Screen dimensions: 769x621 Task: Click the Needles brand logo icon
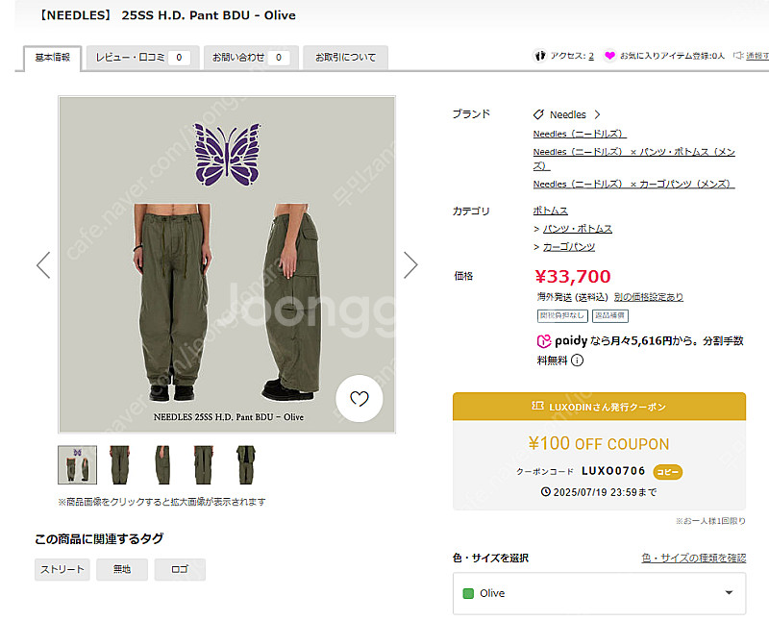(540, 113)
